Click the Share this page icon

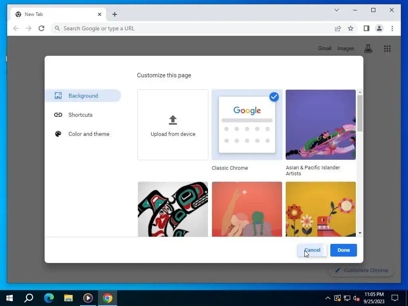coord(338,28)
